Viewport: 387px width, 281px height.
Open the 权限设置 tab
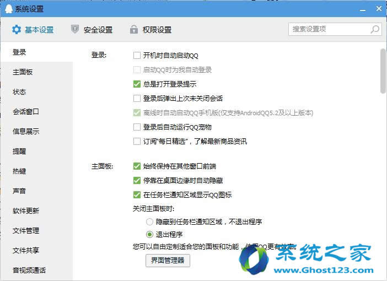click(x=157, y=30)
